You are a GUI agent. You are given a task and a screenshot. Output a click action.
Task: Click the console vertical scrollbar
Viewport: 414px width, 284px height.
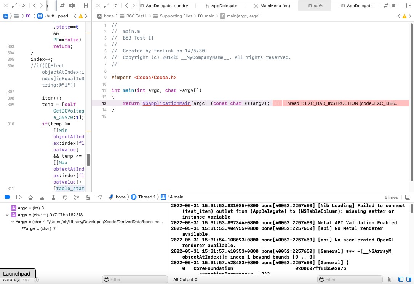412,208
